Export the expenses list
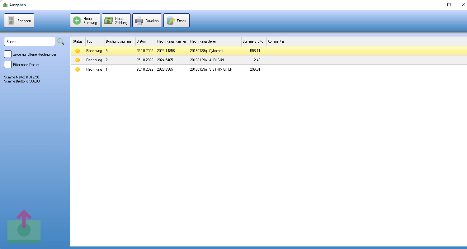467x249 pixels. (176, 21)
